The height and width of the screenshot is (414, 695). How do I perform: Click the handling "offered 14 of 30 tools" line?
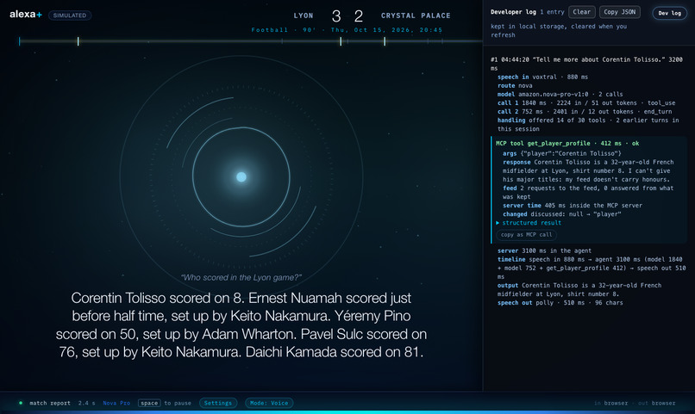point(588,125)
